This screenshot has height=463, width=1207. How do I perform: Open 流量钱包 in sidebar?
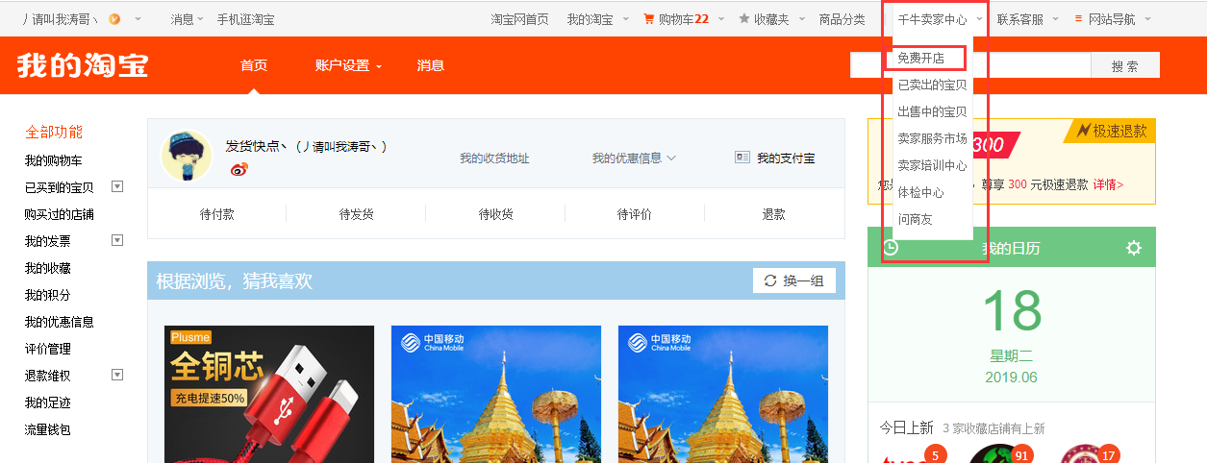47,429
